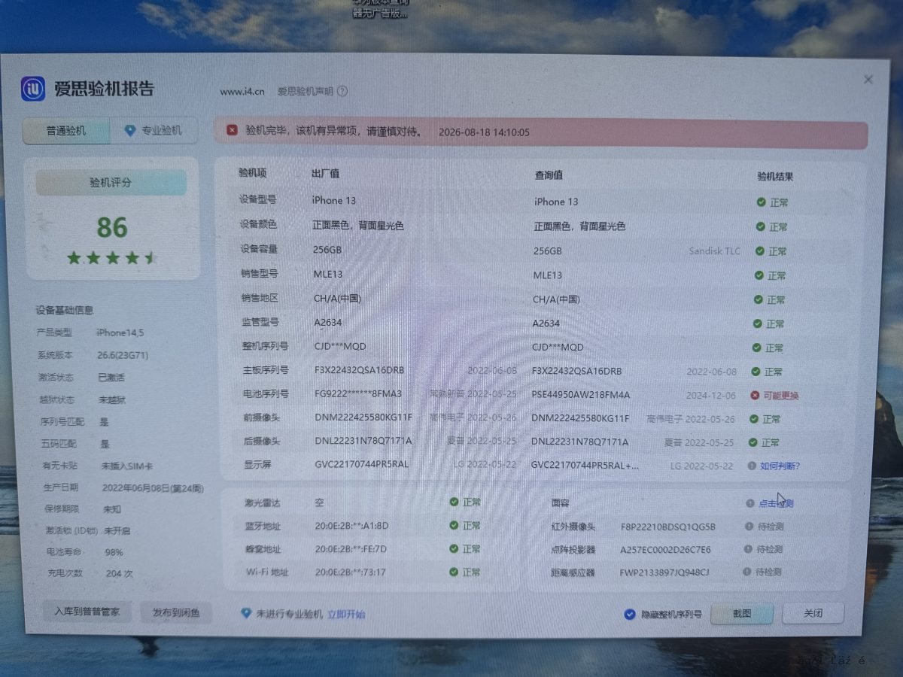Image resolution: width=903 pixels, height=677 pixels.
Task: Click the 激活锁 未开启 value
Action: 117,530
